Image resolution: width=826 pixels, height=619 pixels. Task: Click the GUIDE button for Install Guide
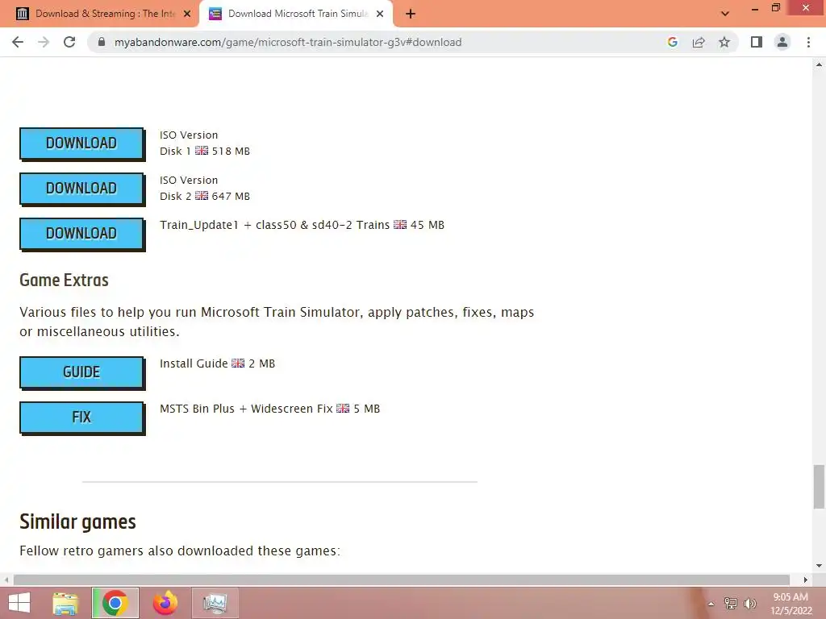81,372
